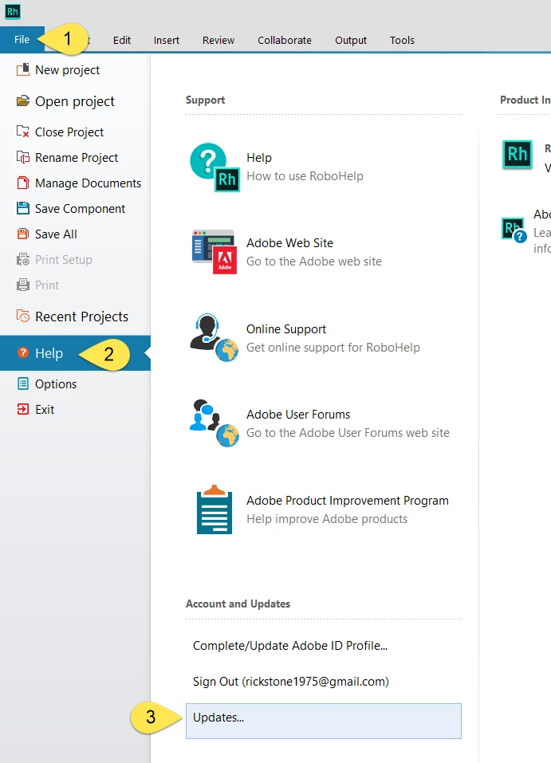Click the Open project folder icon

23,100
